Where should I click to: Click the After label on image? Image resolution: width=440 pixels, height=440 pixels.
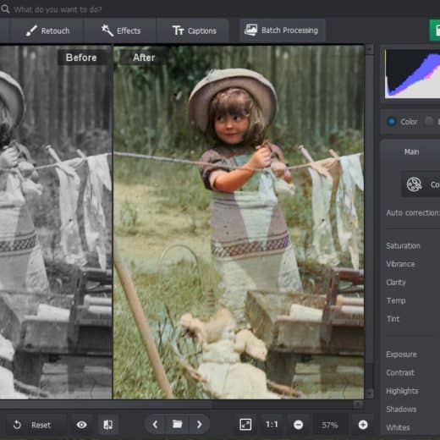click(x=144, y=58)
